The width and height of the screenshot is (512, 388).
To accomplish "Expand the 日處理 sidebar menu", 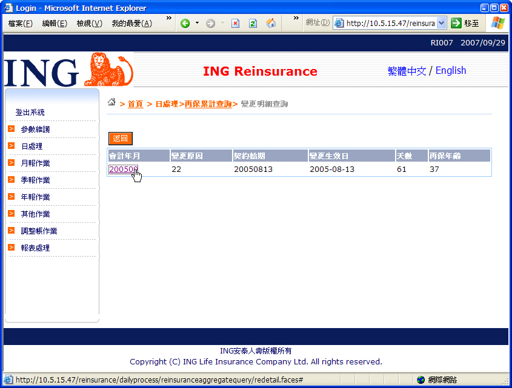I will pyautogui.click(x=32, y=146).
